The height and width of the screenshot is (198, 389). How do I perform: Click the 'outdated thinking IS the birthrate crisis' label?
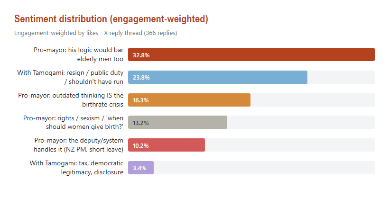[71, 100]
